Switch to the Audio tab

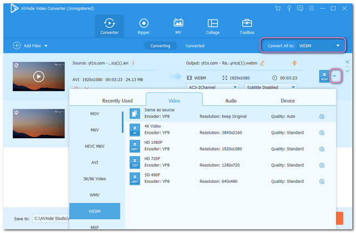coord(231,100)
